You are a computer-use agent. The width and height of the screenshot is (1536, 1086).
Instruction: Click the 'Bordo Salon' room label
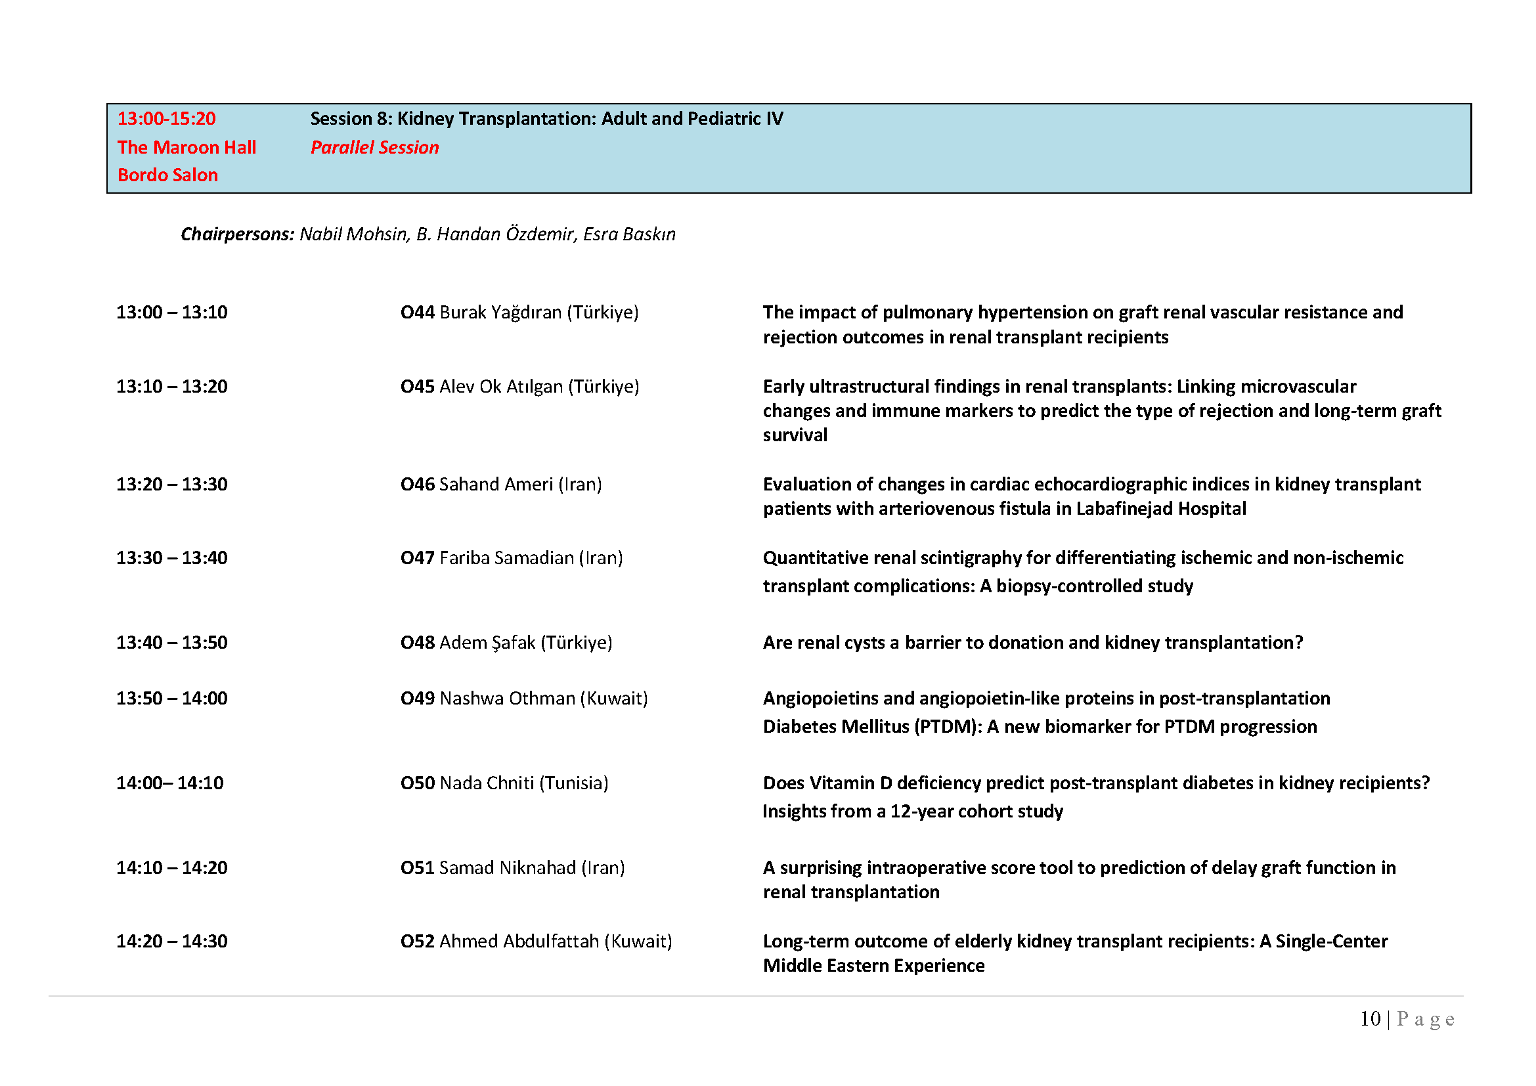point(167,175)
